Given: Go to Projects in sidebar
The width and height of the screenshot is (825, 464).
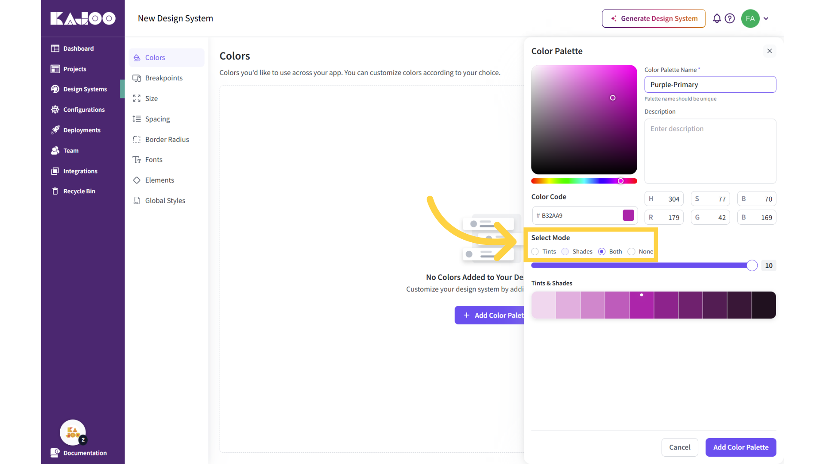Looking at the screenshot, I should pyautogui.click(x=75, y=69).
